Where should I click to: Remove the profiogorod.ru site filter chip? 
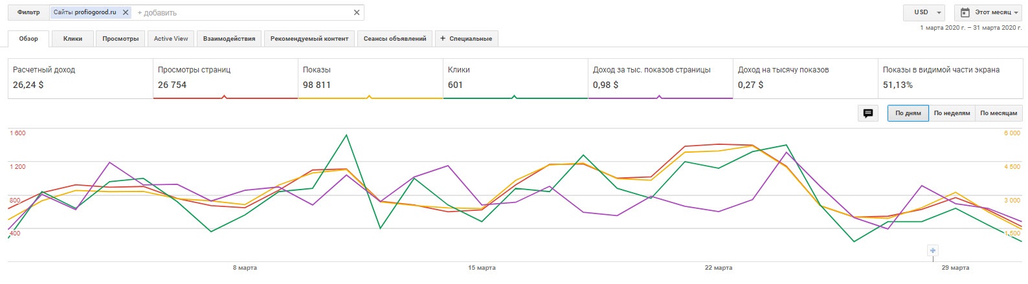coord(126,12)
